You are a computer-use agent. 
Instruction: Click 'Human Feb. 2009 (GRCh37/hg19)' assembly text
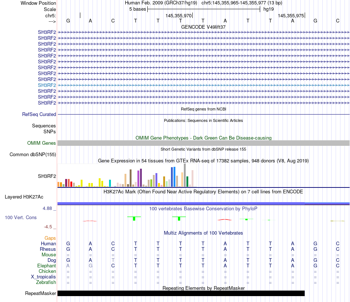(x=161, y=3)
